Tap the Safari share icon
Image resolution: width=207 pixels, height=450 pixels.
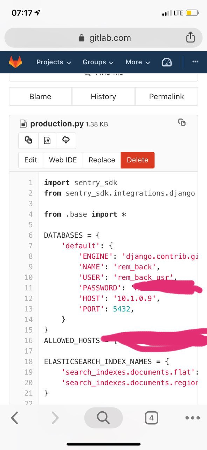click(190, 37)
